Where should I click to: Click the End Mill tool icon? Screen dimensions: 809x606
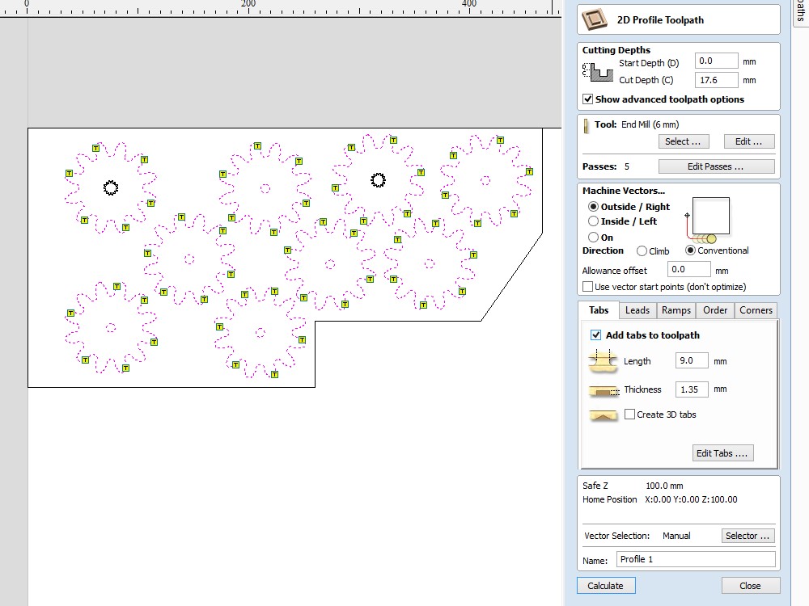pyautogui.click(x=586, y=126)
